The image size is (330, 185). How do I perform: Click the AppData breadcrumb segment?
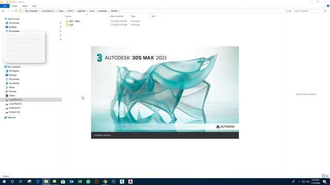click(81, 11)
